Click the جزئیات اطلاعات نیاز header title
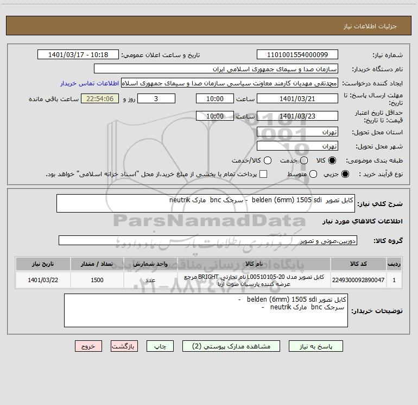The width and height of the screenshot is (418, 405). (370, 26)
